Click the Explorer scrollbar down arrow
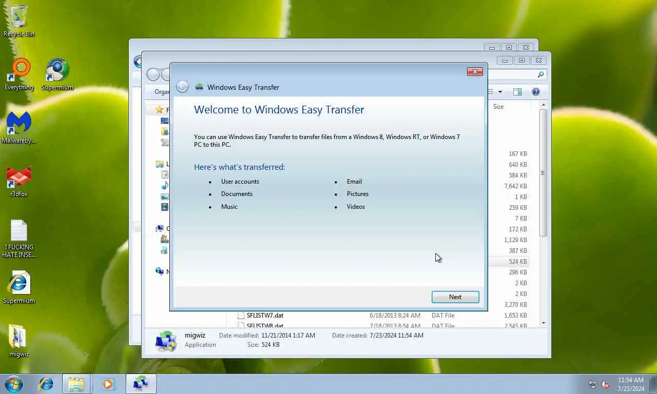 (544, 323)
